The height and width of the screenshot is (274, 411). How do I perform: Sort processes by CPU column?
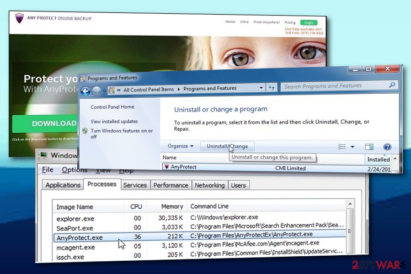[x=135, y=207]
